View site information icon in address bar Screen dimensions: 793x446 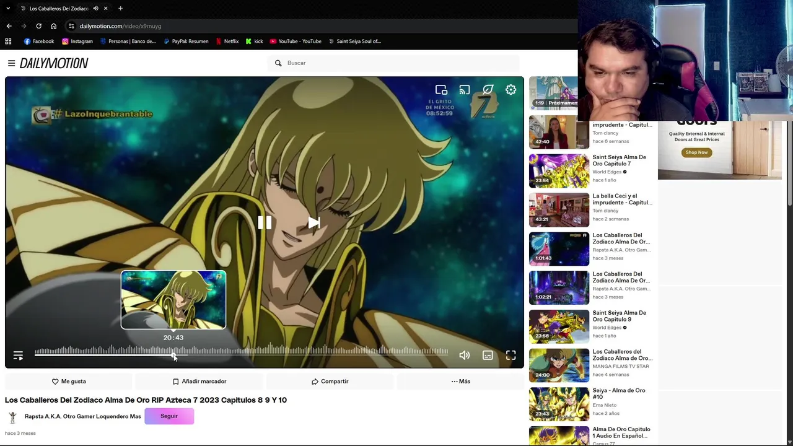click(71, 26)
